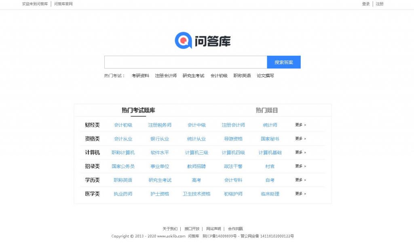Viewport: 414px width, 246px height.
Task: Open 关于我们 footer link
Action: click(170, 229)
